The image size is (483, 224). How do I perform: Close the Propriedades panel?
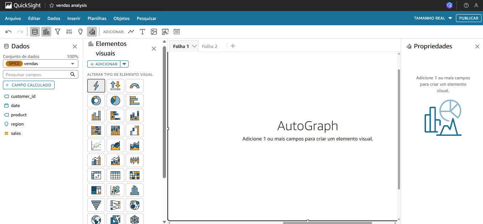pyautogui.click(x=477, y=47)
